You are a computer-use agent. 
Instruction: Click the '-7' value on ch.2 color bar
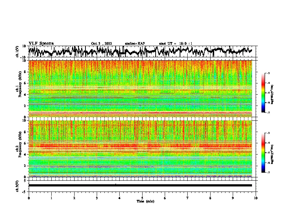point(268,173)
